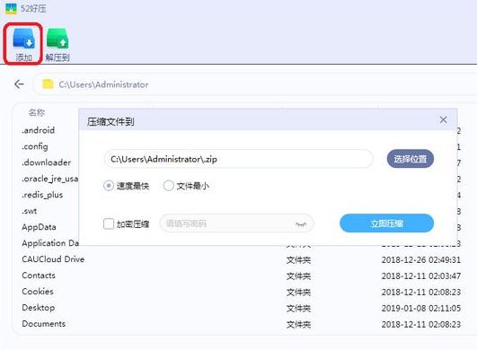Click the 名称 column header

click(37, 113)
